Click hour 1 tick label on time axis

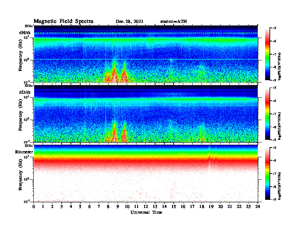click(x=43, y=206)
